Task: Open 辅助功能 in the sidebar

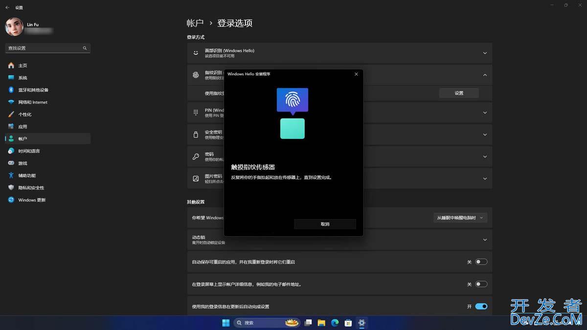Action: point(48,176)
